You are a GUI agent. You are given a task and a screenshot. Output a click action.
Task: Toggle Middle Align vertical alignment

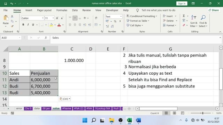tap(75, 18)
